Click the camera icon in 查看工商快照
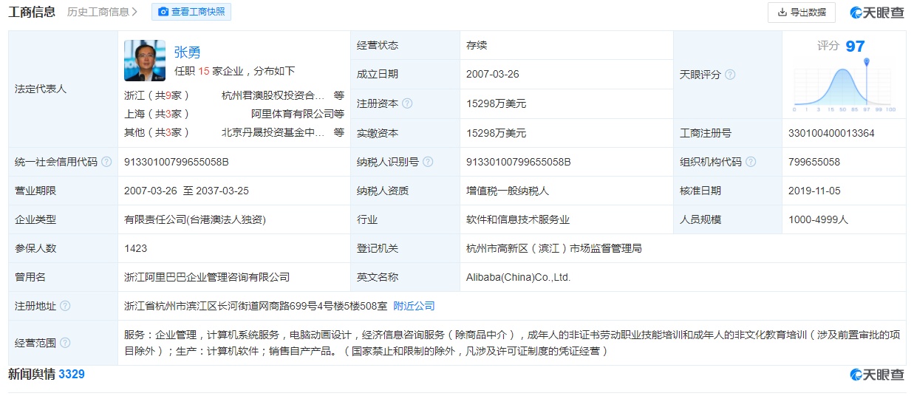Viewport: 914px width, 396px height. point(163,12)
